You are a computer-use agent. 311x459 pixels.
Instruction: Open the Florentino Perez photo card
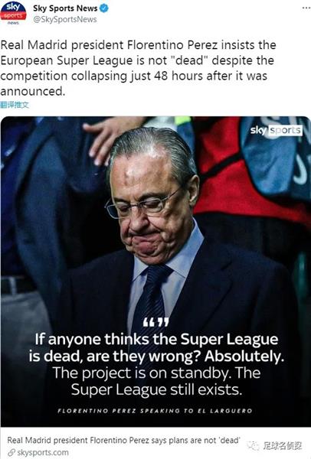(155, 271)
